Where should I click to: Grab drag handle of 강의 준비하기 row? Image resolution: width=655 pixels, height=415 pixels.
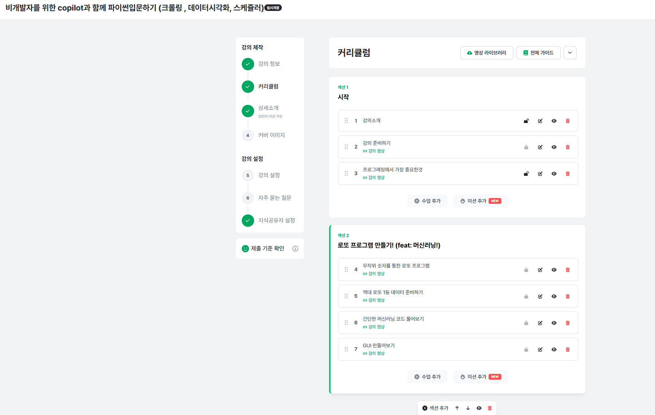(346, 147)
